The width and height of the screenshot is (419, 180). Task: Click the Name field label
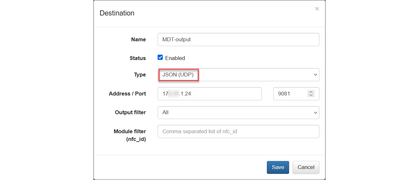[138, 39]
